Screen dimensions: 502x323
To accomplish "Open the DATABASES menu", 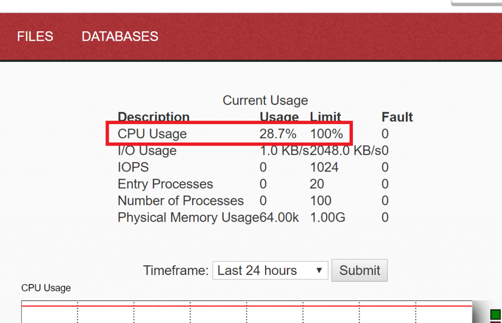I will tap(120, 36).
